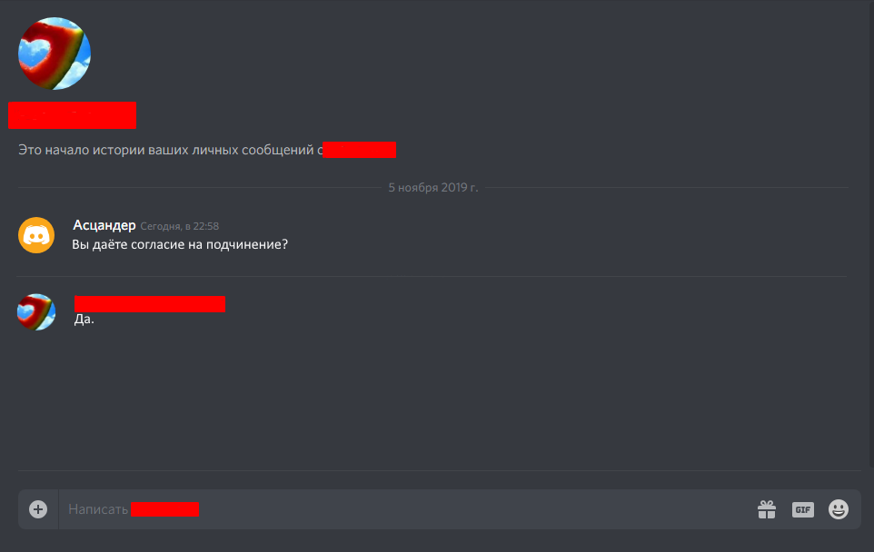This screenshot has width=874, height=552.
Task: Click the text Это начало истории ваших личных сообщений
Action: (x=166, y=150)
